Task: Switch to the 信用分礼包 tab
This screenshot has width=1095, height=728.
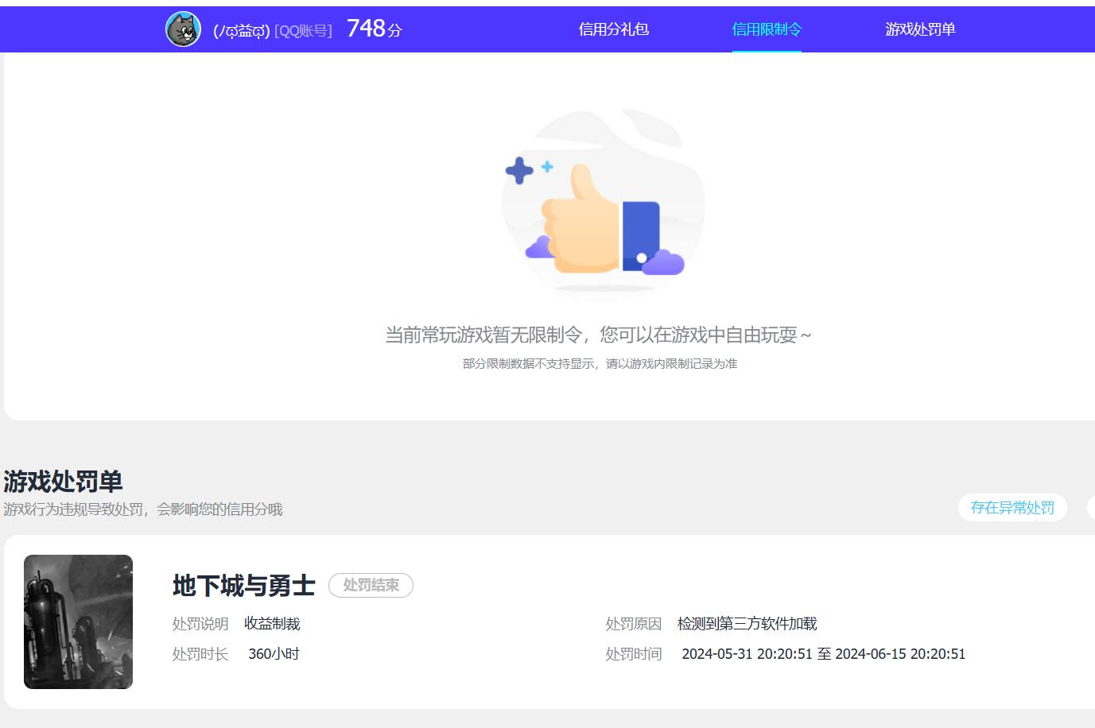Action: [613, 29]
